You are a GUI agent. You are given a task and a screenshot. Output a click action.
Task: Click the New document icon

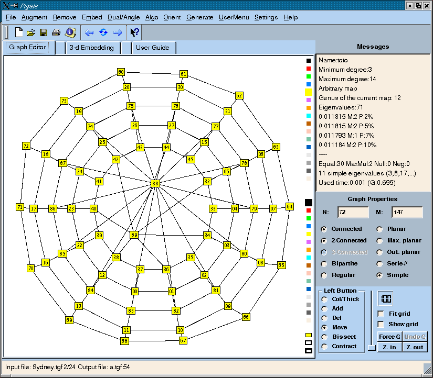(x=19, y=32)
